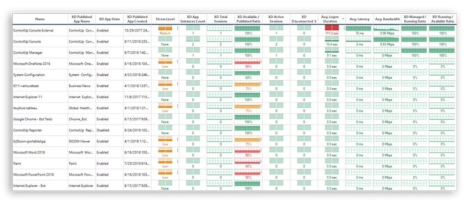Viewport: 468px width, 206px height.
Task: Sort by the Name column header
Action: click(x=40, y=19)
